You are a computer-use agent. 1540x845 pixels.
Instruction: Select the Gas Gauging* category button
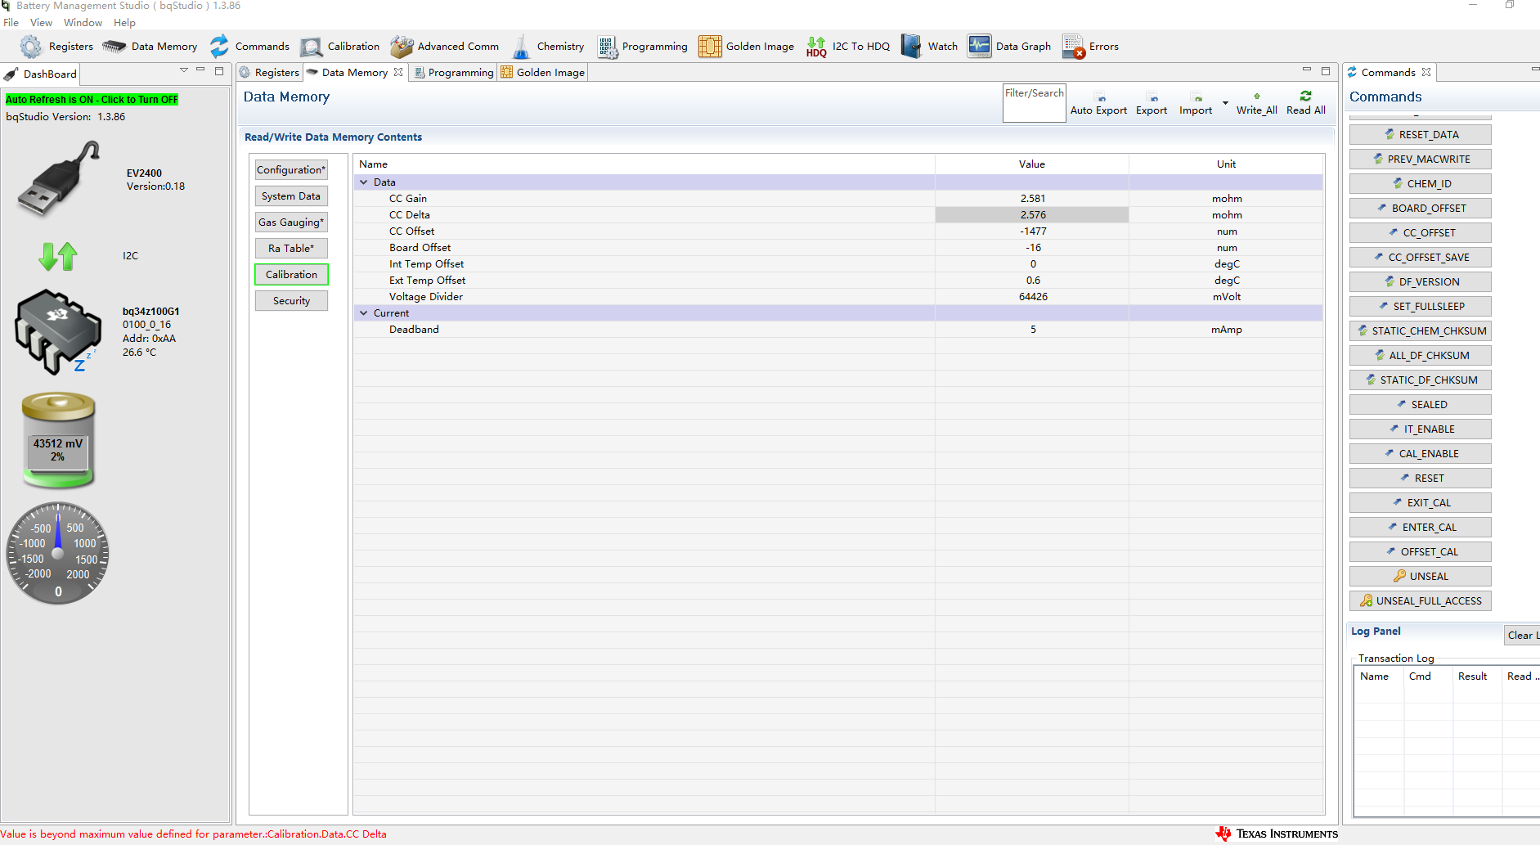click(291, 222)
